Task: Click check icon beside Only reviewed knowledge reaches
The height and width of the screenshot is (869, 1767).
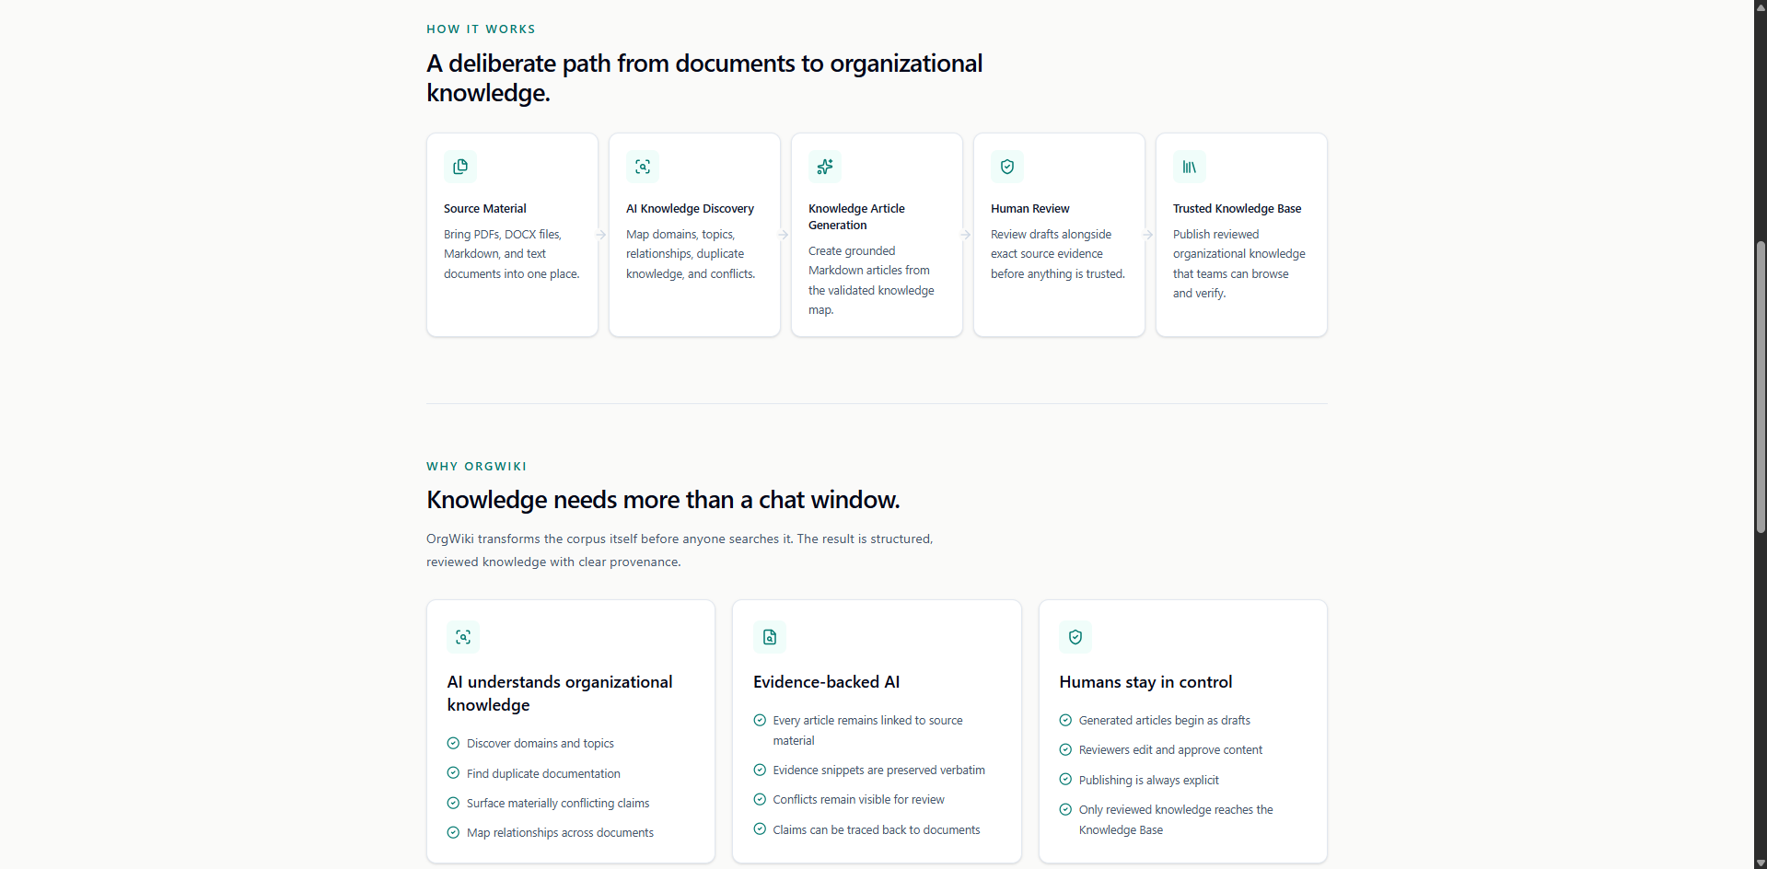Action: [x=1065, y=809]
